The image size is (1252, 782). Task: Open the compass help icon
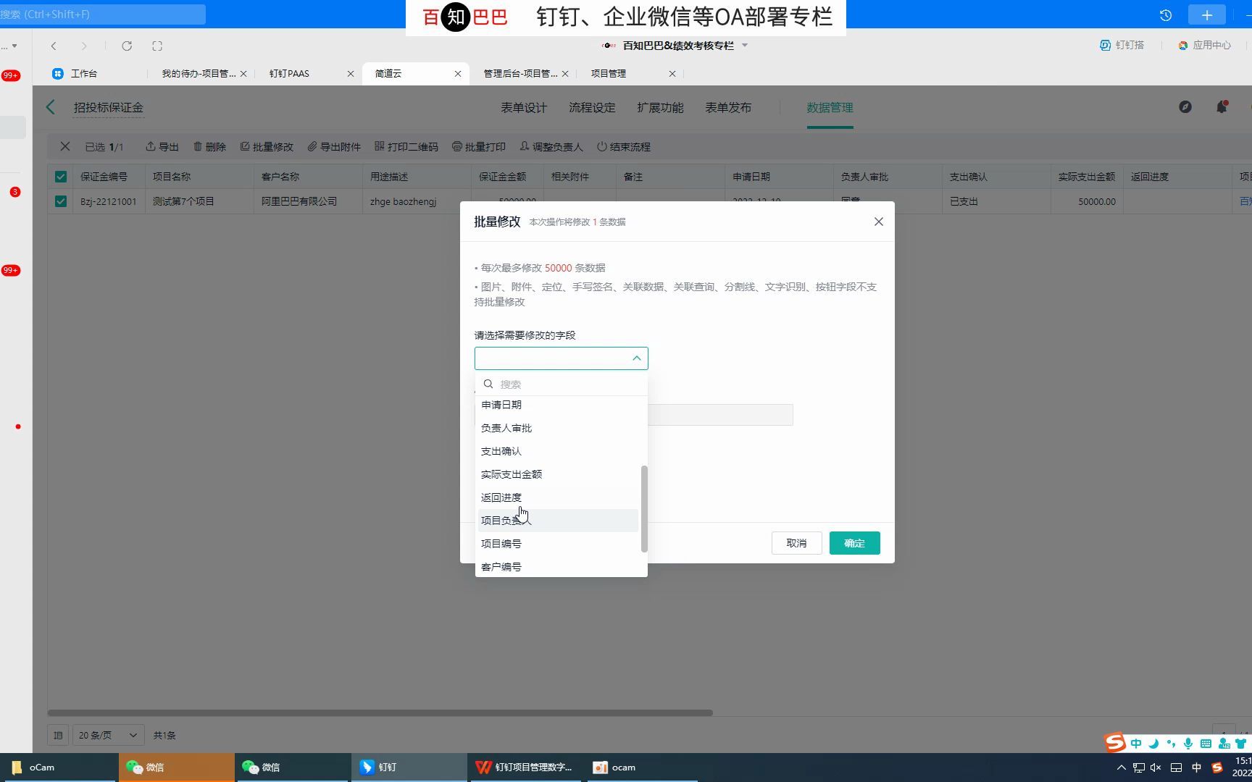(1185, 107)
